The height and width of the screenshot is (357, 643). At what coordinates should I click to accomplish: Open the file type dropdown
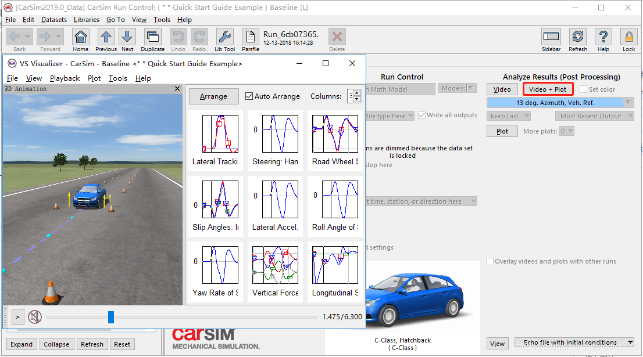pos(390,116)
